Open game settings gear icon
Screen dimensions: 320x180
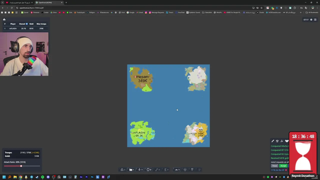pyautogui.click(x=311, y=19)
